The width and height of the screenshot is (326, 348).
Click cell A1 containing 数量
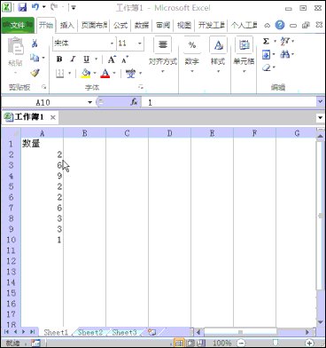[42, 144]
